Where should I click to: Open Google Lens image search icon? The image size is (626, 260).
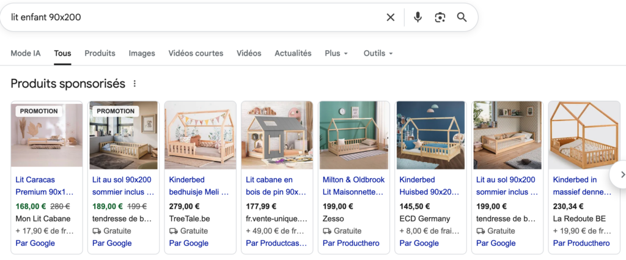440,17
